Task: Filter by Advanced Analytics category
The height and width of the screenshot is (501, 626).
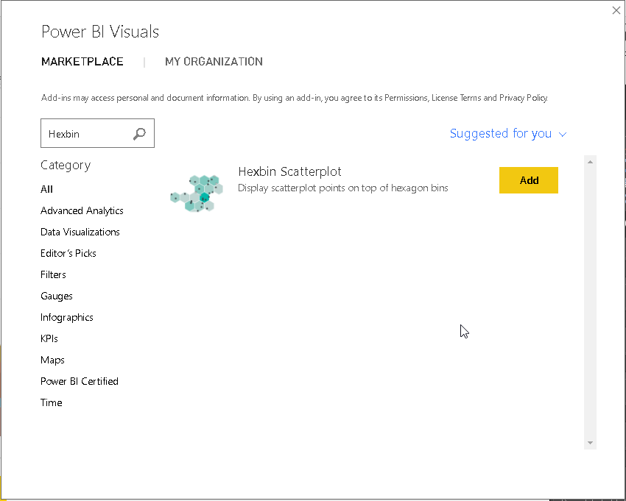Action: tap(82, 210)
